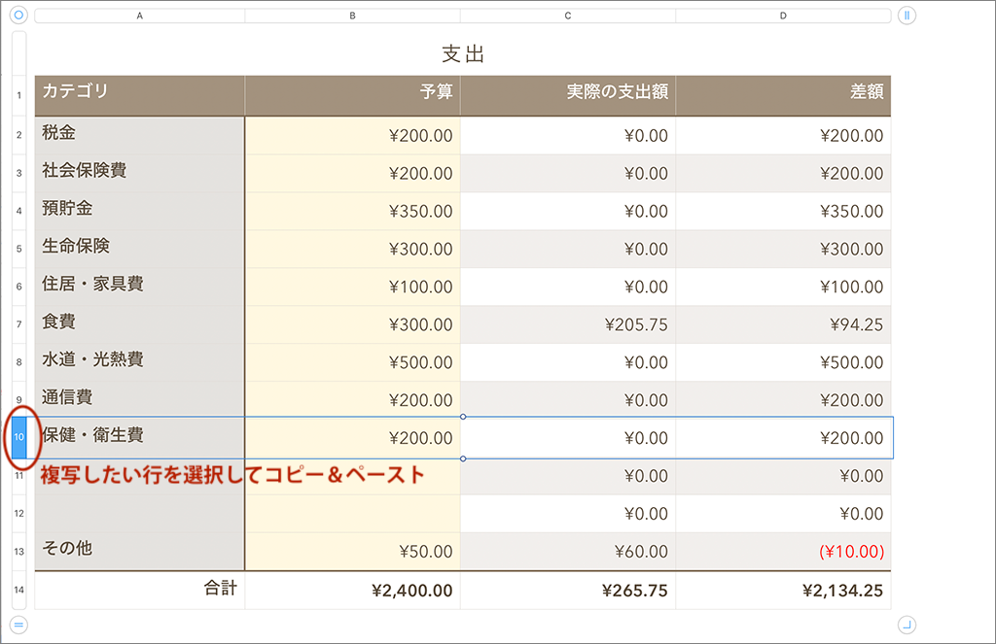Click the add row handle icon
The width and height of the screenshot is (996, 644).
18,625
